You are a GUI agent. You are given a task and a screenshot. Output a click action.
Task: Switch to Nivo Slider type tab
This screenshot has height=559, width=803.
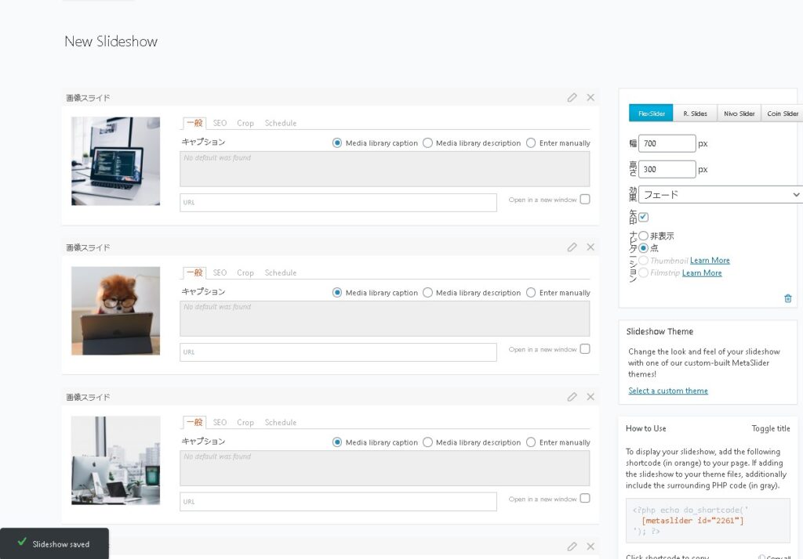pyautogui.click(x=739, y=114)
